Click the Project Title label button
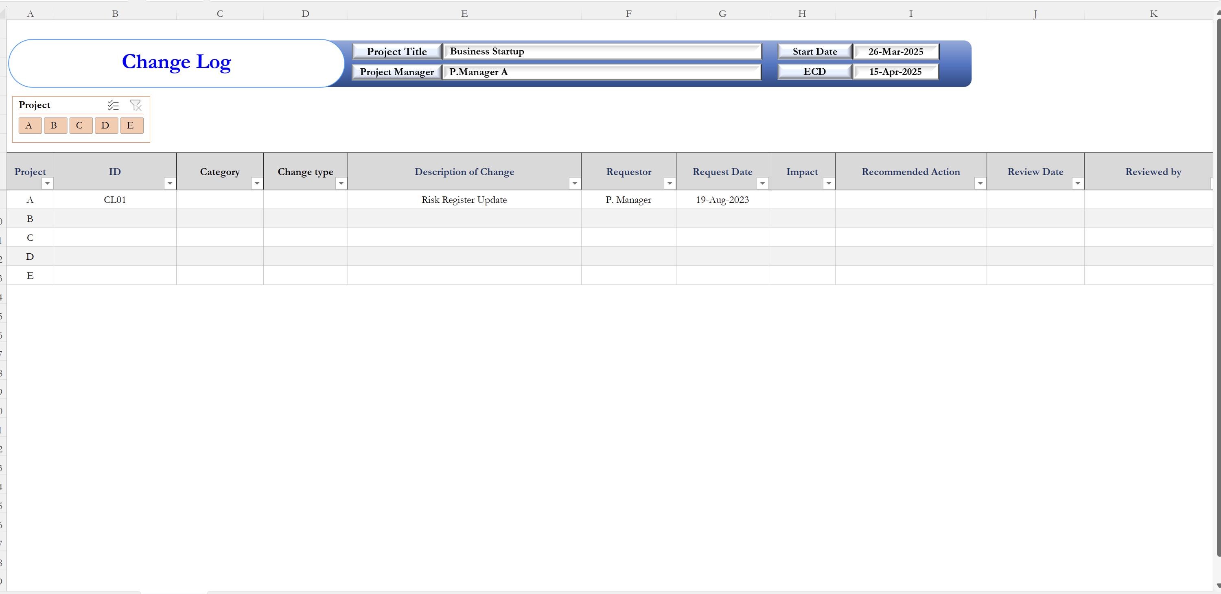The image size is (1221, 594). (x=397, y=52)
